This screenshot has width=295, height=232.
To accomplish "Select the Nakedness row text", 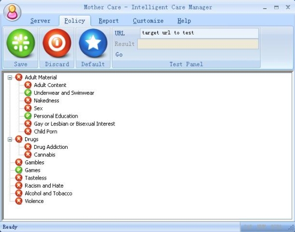I will 46,101.
